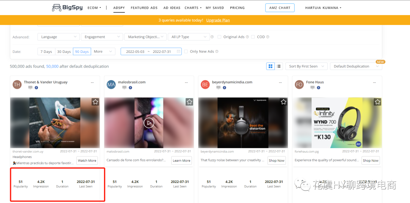The image size is (410, 203).
Task: Check Only New Ads option
Action: pos(186,52)
